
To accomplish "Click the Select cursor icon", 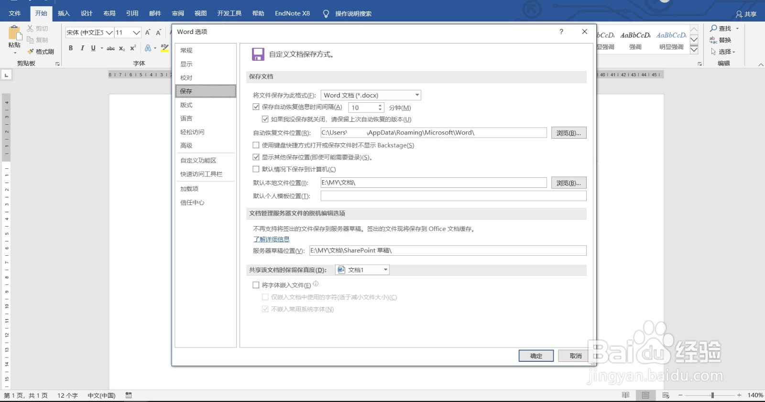I will pyautogui.click(x=713, y=52).
